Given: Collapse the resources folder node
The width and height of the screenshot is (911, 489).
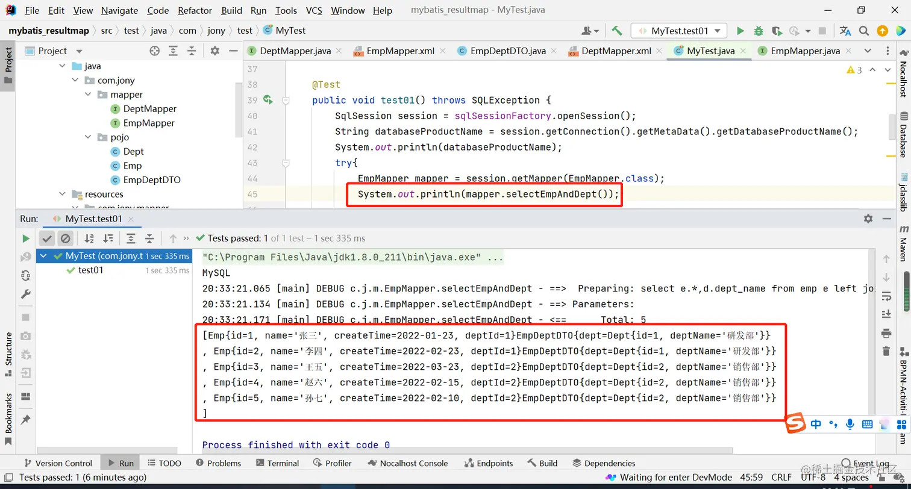Looking at the screenshot, I should (63, 194).
